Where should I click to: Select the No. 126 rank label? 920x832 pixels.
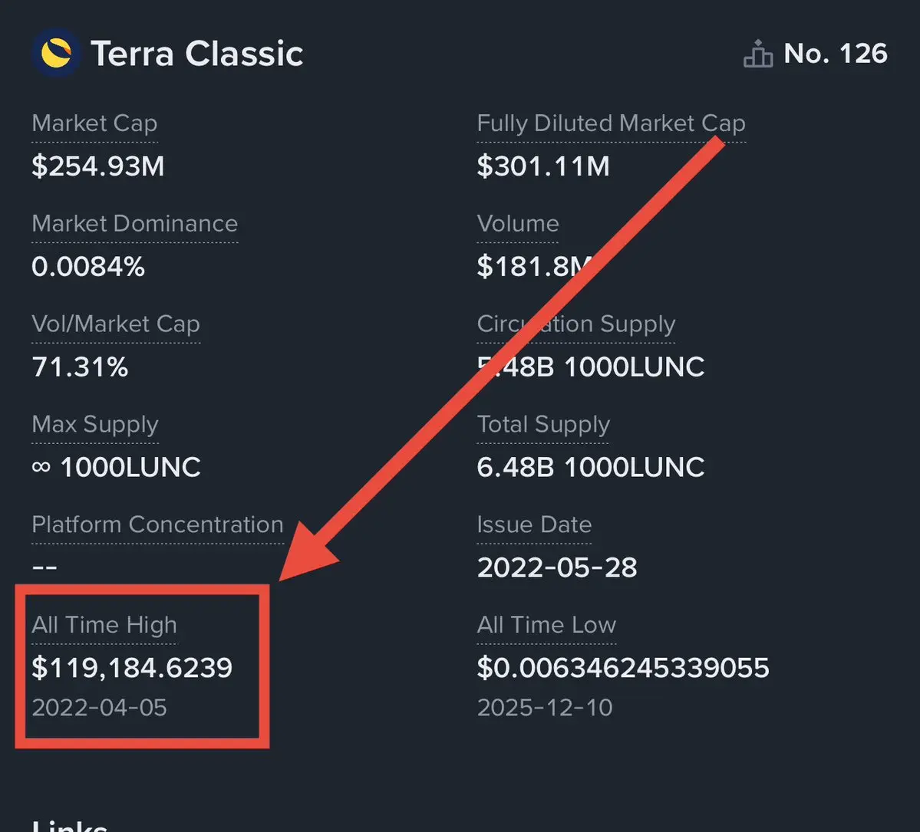point(836,54)
